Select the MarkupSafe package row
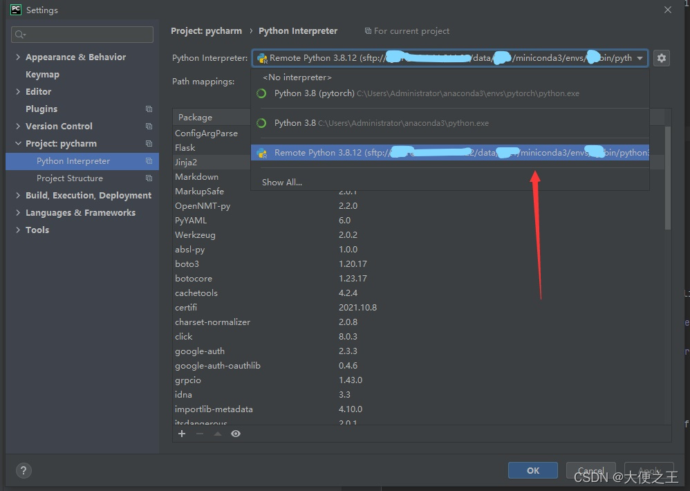This screenshot has height=491, width=690. (418, 192)
